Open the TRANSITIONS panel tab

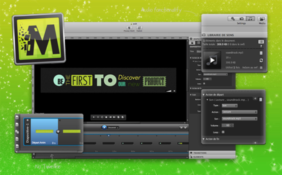pos(212,153)
